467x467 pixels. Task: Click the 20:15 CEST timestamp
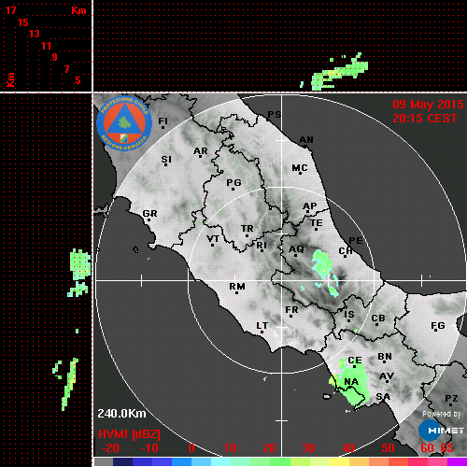click(x=425, y=119)
